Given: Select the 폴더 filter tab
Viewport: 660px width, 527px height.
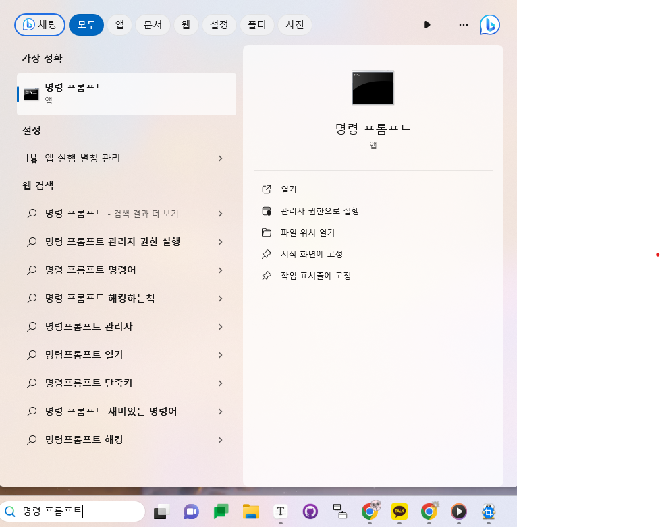Looking at the screenshot, I should [x=256, y=25].
